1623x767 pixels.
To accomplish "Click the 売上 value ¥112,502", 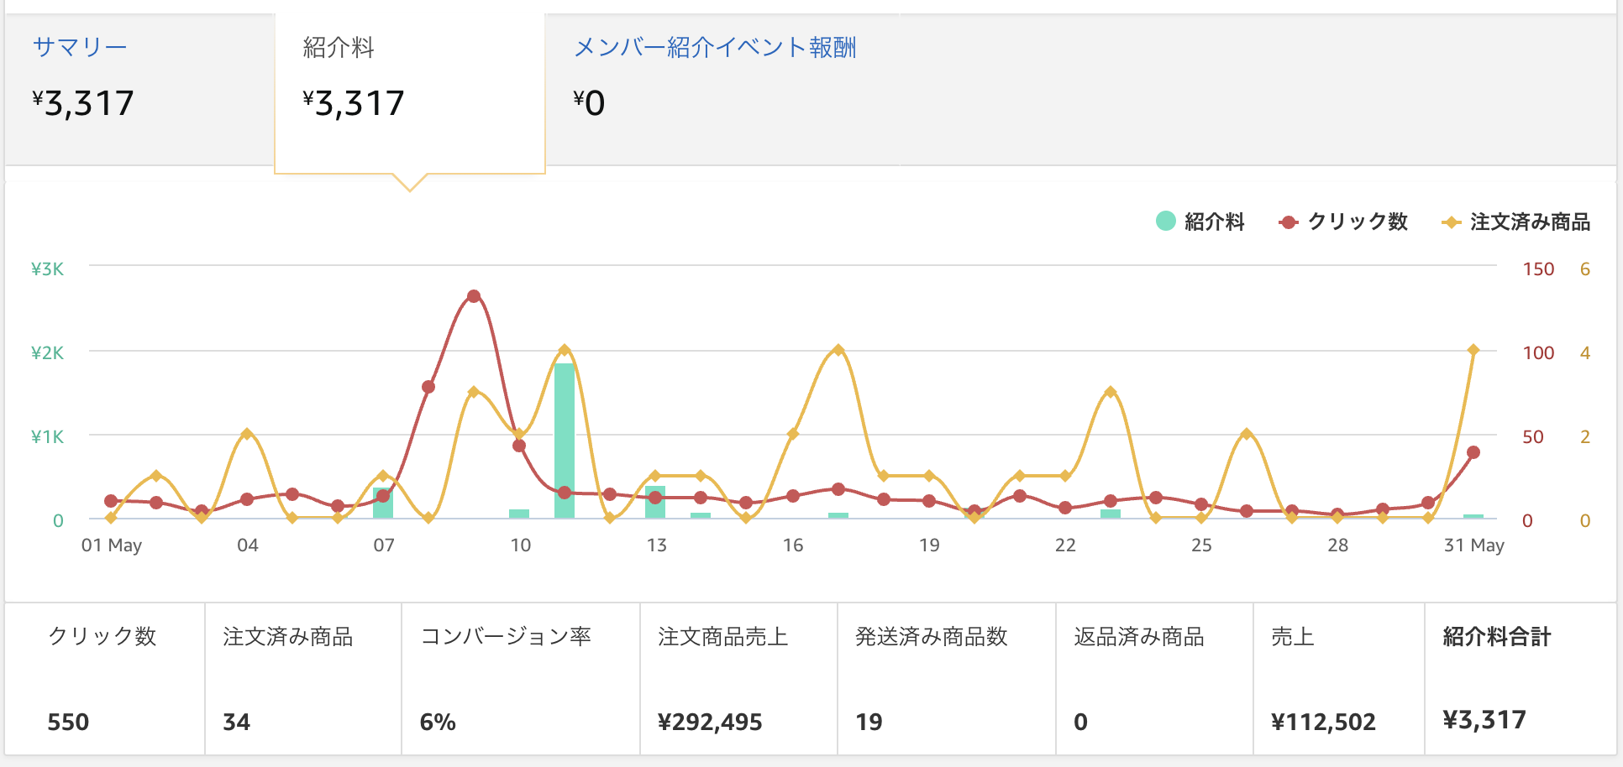I will (1323, 722).
